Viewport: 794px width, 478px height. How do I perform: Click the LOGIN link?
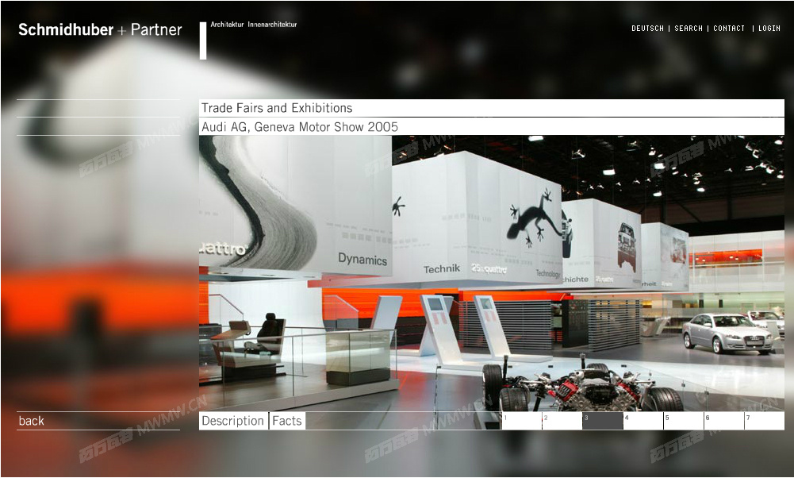(769, 29)
